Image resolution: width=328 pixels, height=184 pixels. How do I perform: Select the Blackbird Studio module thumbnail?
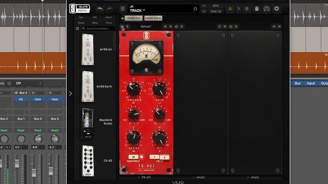coord(88,124)
